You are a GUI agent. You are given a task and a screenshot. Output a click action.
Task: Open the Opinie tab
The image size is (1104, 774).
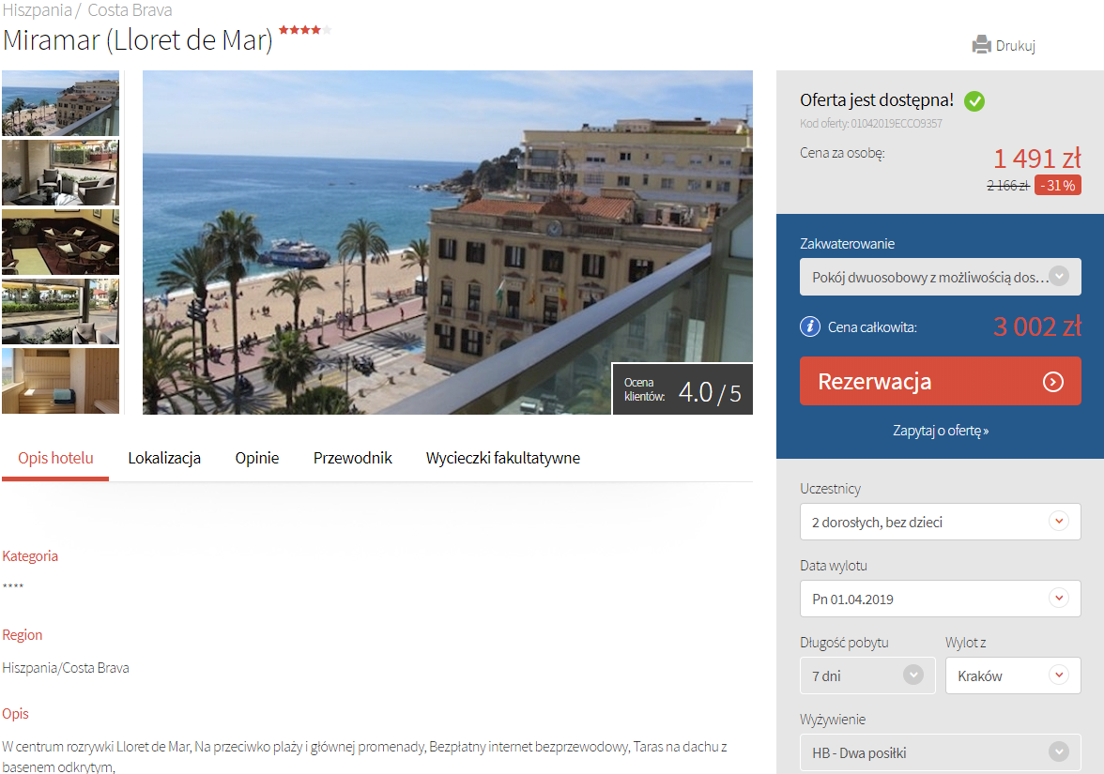pyautogui.click(x=257, y=459)
